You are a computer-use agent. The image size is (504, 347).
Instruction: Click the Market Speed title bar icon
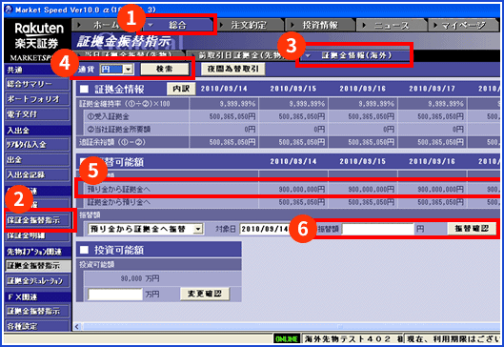(9, 10)
